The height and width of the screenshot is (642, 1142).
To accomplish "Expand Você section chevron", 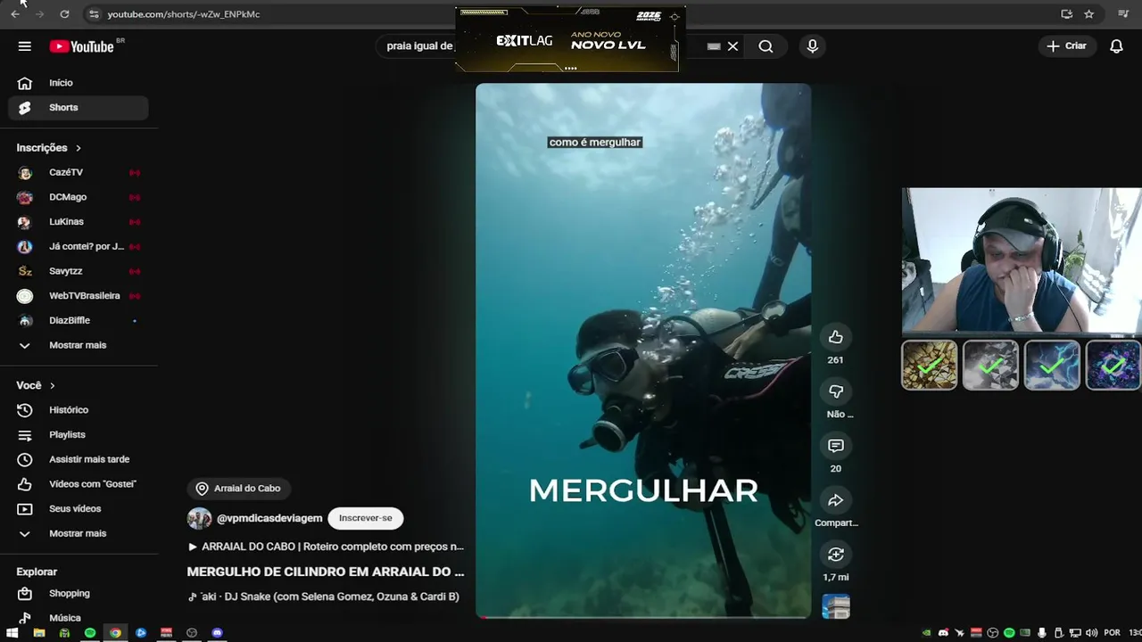I will coord(53,386).
